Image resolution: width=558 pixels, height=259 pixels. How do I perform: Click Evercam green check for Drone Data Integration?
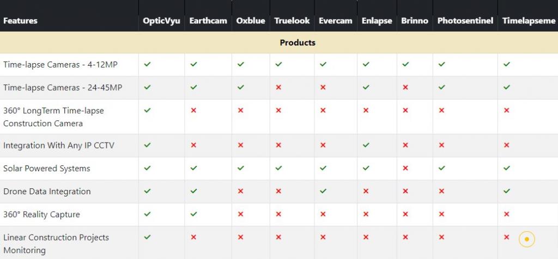pos(323,191)
